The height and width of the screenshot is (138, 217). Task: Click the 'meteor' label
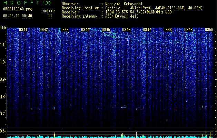click(x=49, y=11)
